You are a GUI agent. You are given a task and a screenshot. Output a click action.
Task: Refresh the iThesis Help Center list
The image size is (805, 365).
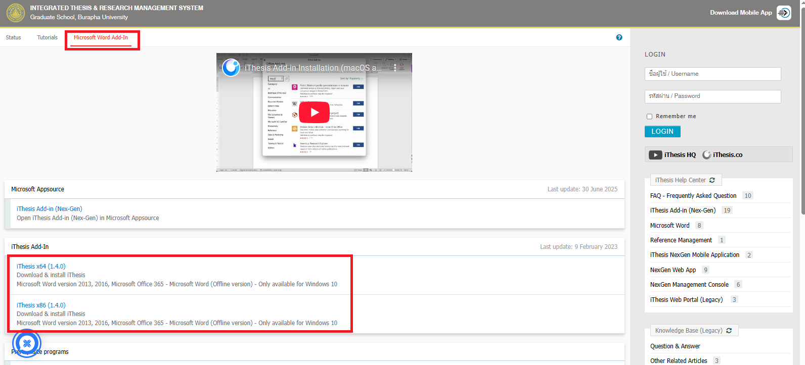click(x=712, y=180)
